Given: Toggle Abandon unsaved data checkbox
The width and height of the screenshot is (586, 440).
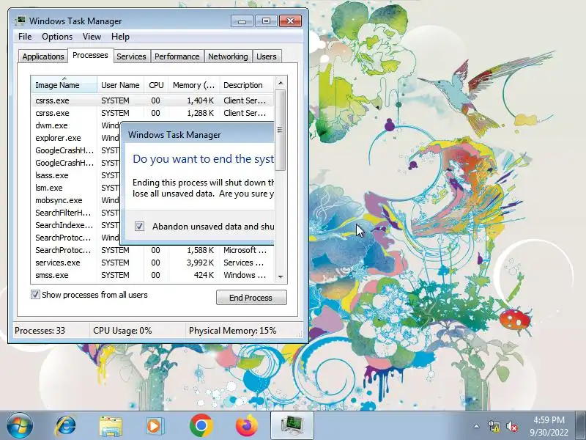Looking at the screenshot, I should point(139,227).
